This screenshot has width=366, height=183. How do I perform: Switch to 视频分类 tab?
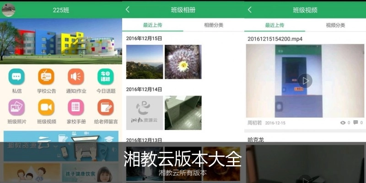(x=335, y=25)
